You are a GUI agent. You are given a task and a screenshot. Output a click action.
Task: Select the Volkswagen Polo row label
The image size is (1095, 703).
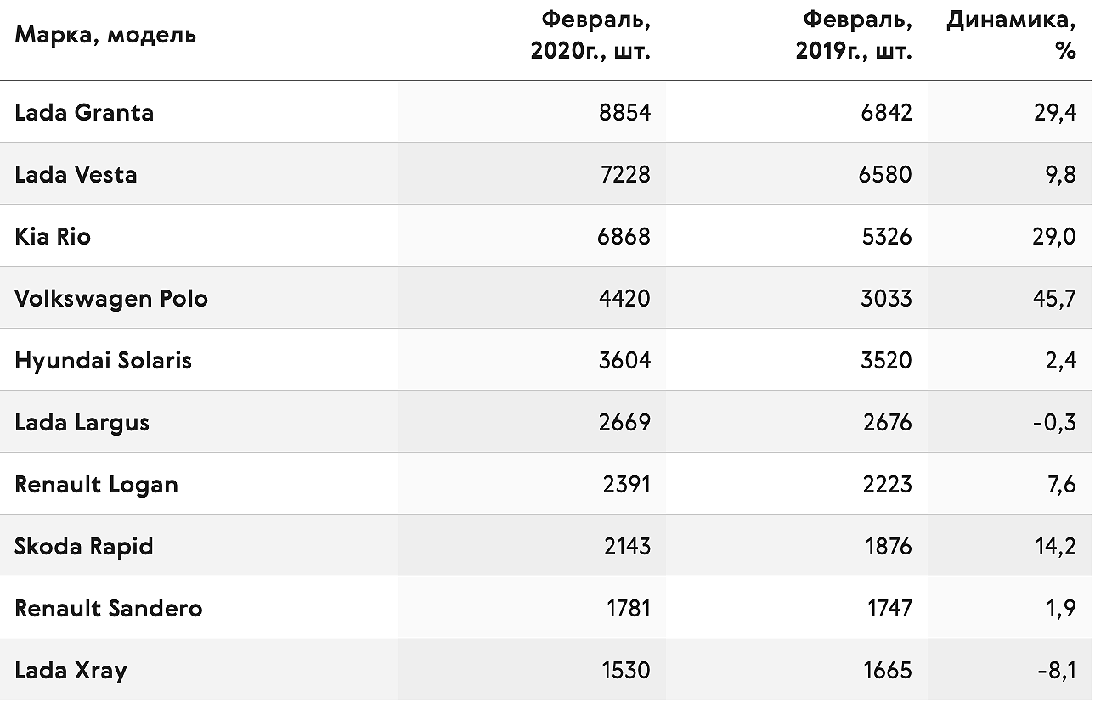click(111, 299)
